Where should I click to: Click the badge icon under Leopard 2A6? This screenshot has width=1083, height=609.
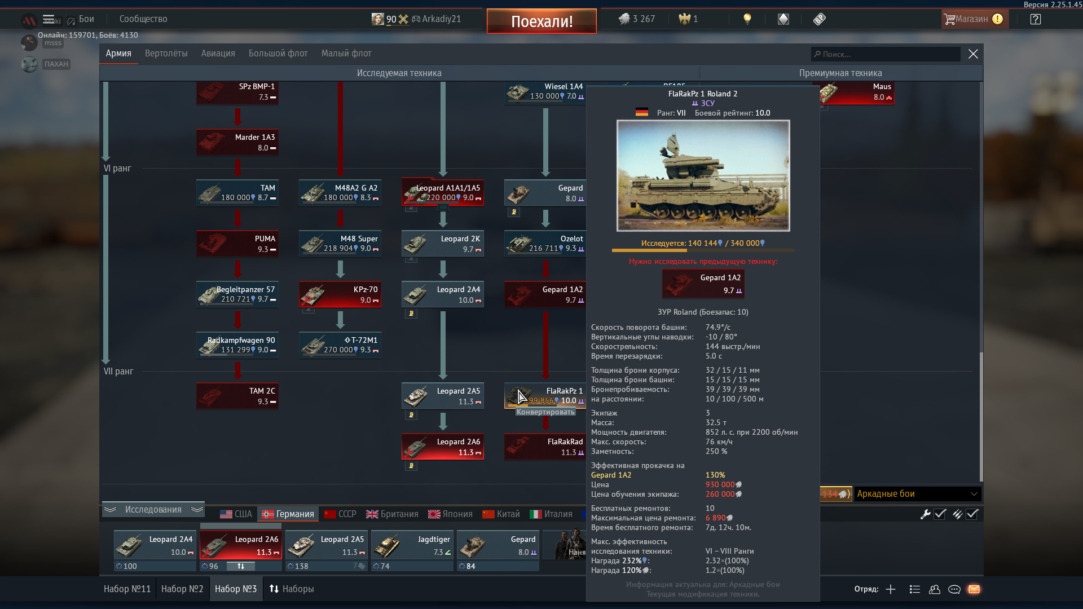point(411,466)
